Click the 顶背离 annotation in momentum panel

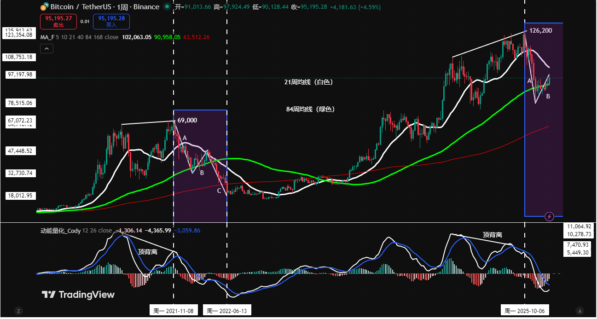click(148, 252)
